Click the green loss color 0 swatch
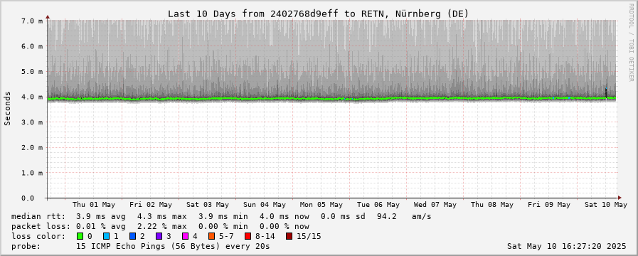The width and height of the screenshot is (638, 256). click(x=80, y=236)
